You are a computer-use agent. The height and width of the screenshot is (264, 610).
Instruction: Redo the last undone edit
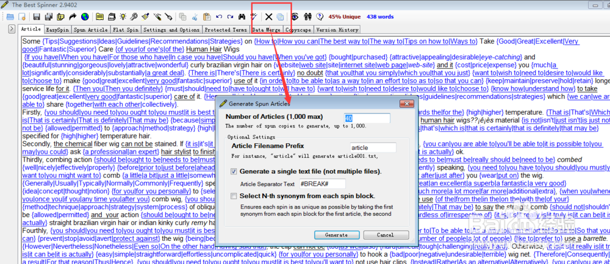231,16
